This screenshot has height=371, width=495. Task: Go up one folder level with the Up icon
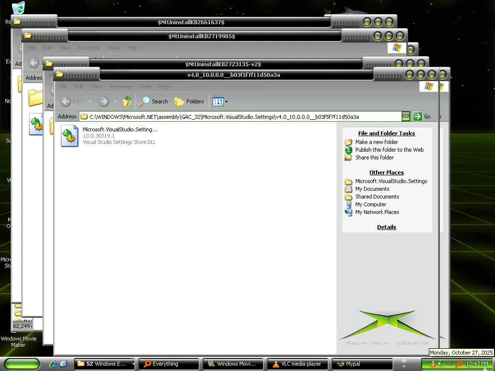pos(127,101)
